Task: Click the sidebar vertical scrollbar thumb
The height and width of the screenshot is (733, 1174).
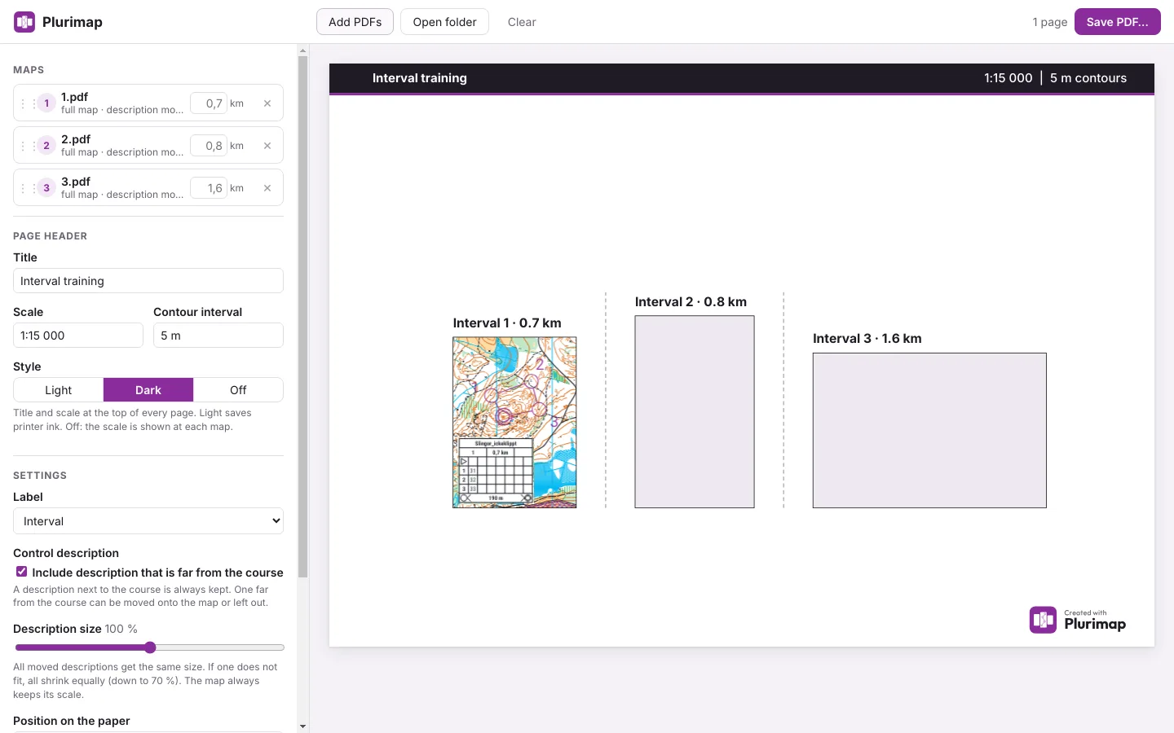Action: click(303, 317)
